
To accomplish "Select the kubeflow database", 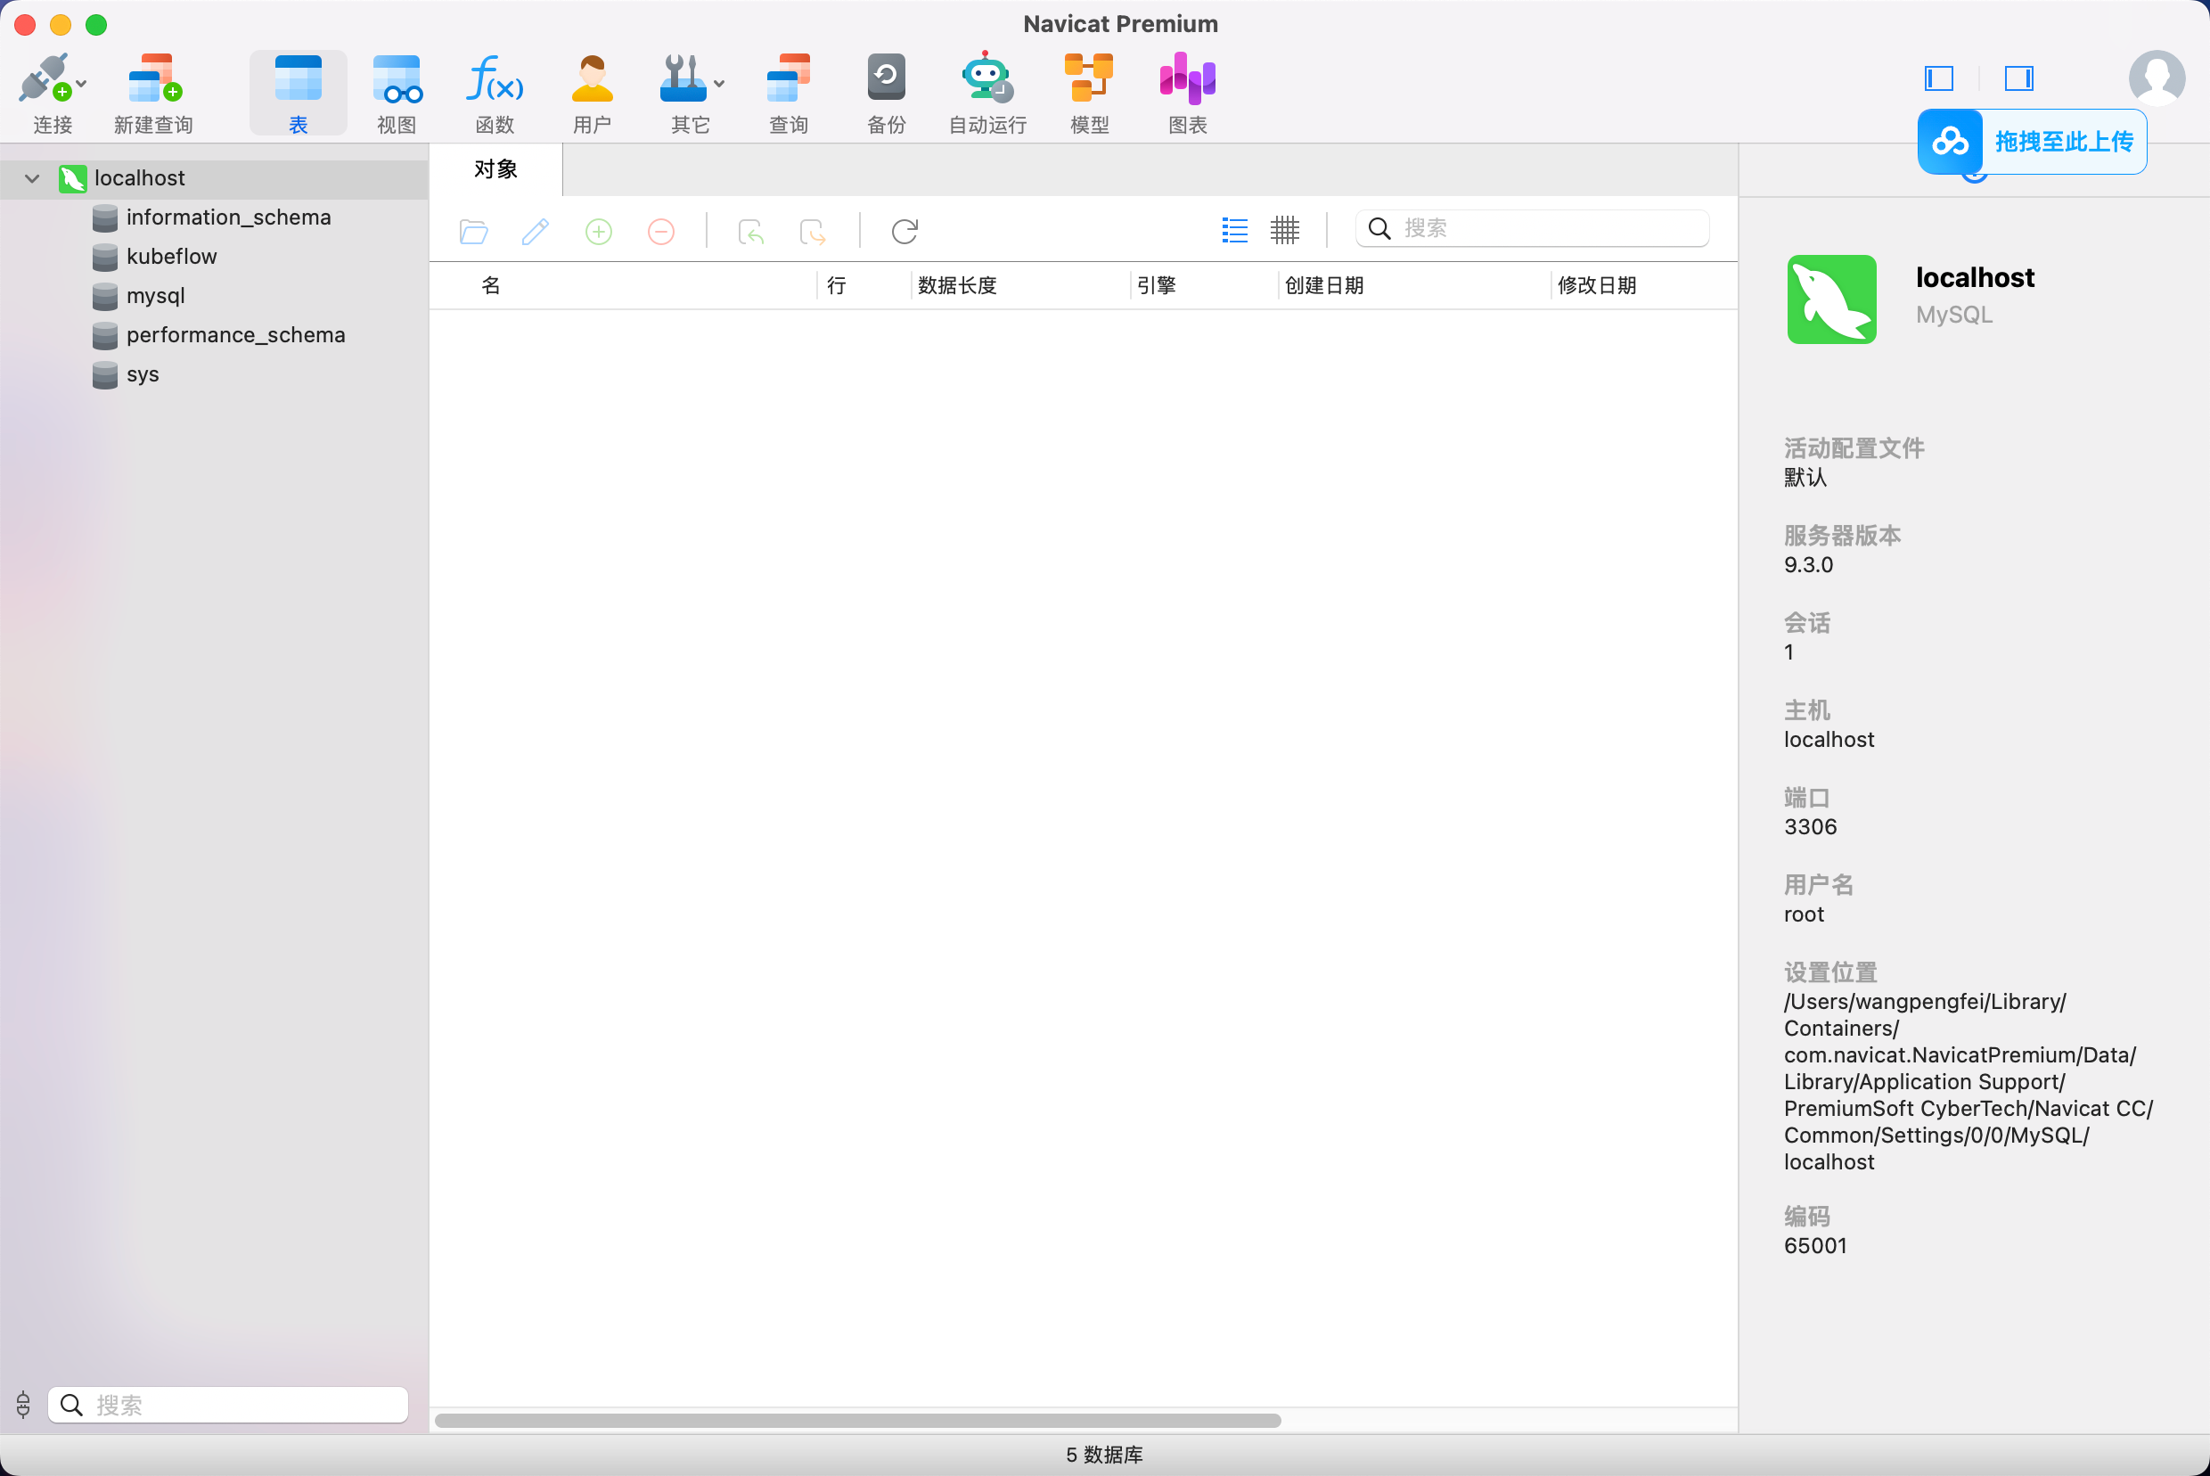I will (x=171, y=256).
